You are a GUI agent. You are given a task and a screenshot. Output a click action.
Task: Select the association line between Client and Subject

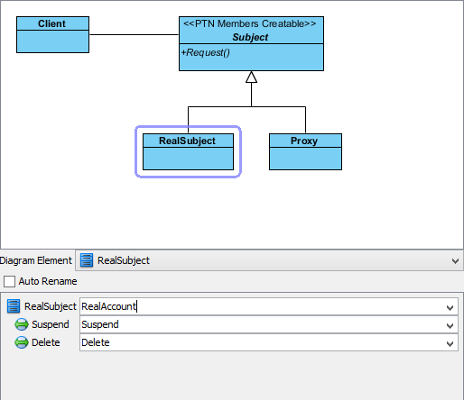tap(134, 34)
